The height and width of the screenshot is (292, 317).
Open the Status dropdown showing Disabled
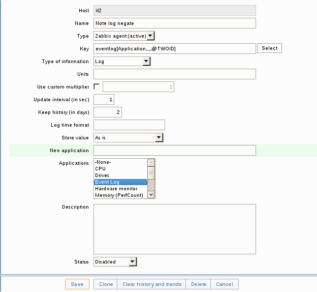[x=115, y=261]
